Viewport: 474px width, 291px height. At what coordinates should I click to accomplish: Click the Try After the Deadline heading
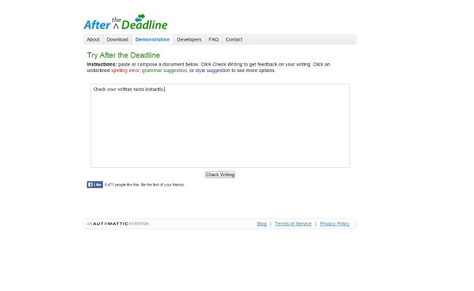(x=123, y=55)
